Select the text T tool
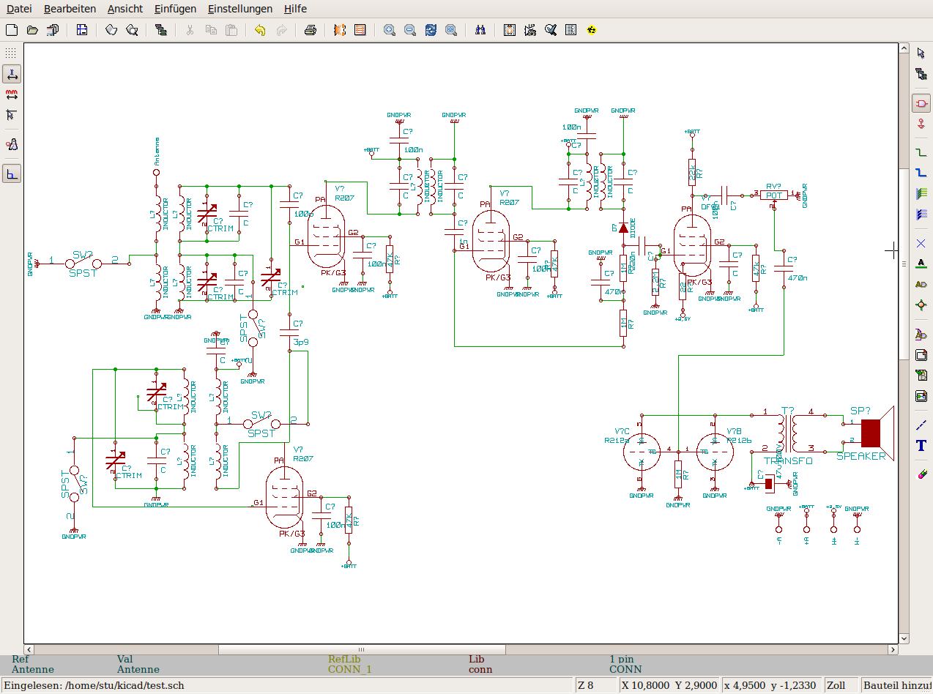This screenshot has height=694, width=933. (x=921, y=445)
